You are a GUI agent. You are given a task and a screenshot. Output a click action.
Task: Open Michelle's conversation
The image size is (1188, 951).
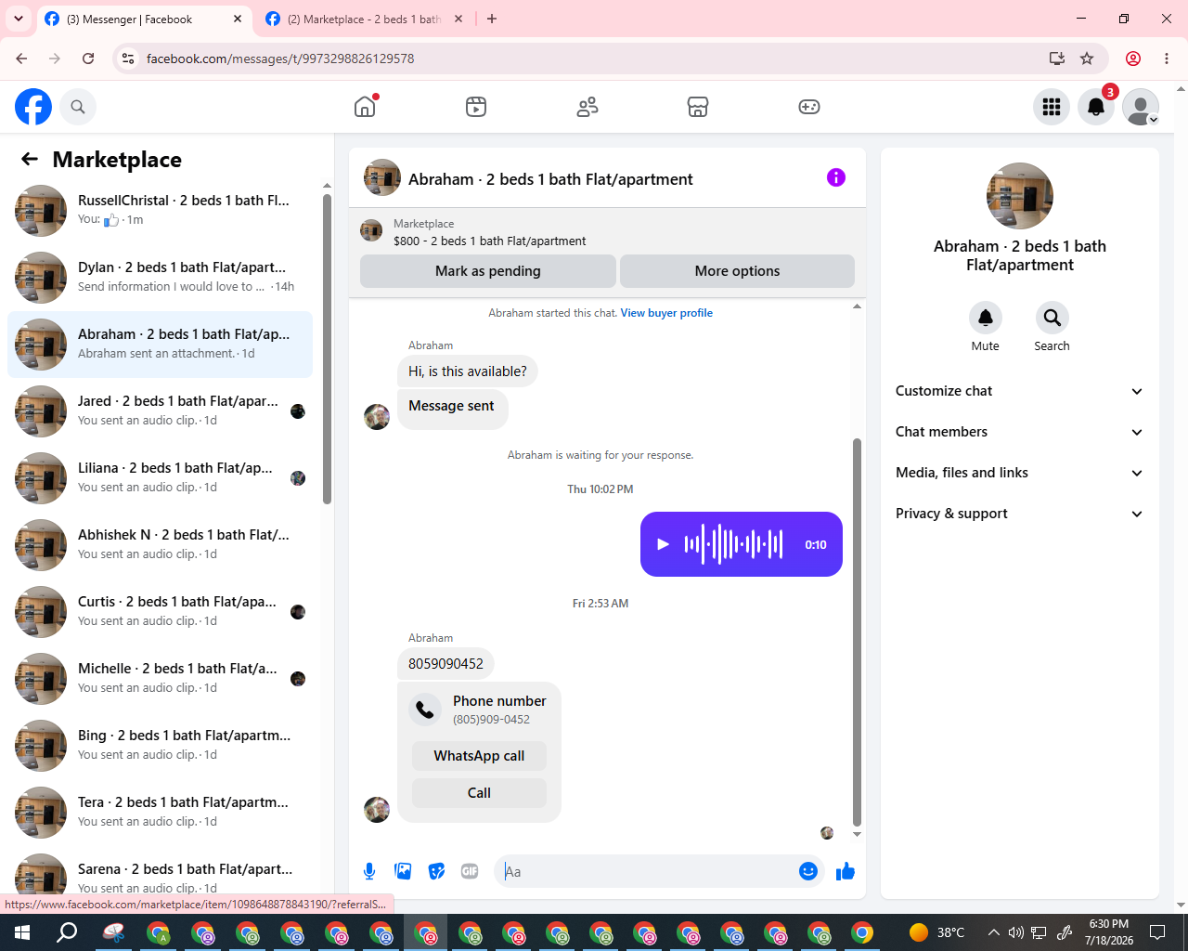point(160,679)
